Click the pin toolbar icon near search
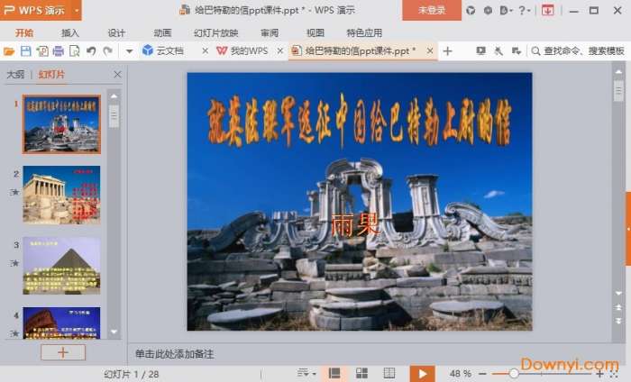 click(498, 51)
